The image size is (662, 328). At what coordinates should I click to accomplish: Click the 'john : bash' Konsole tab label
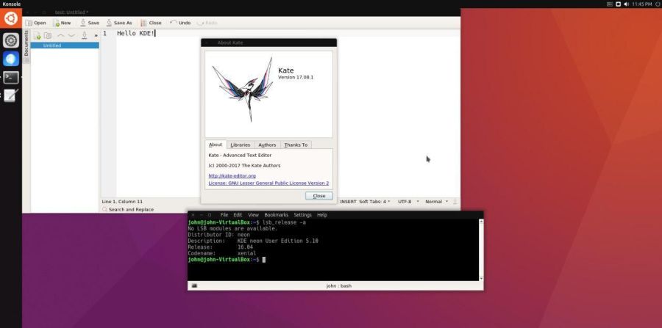pyautogui.click(x=338, y=286)
